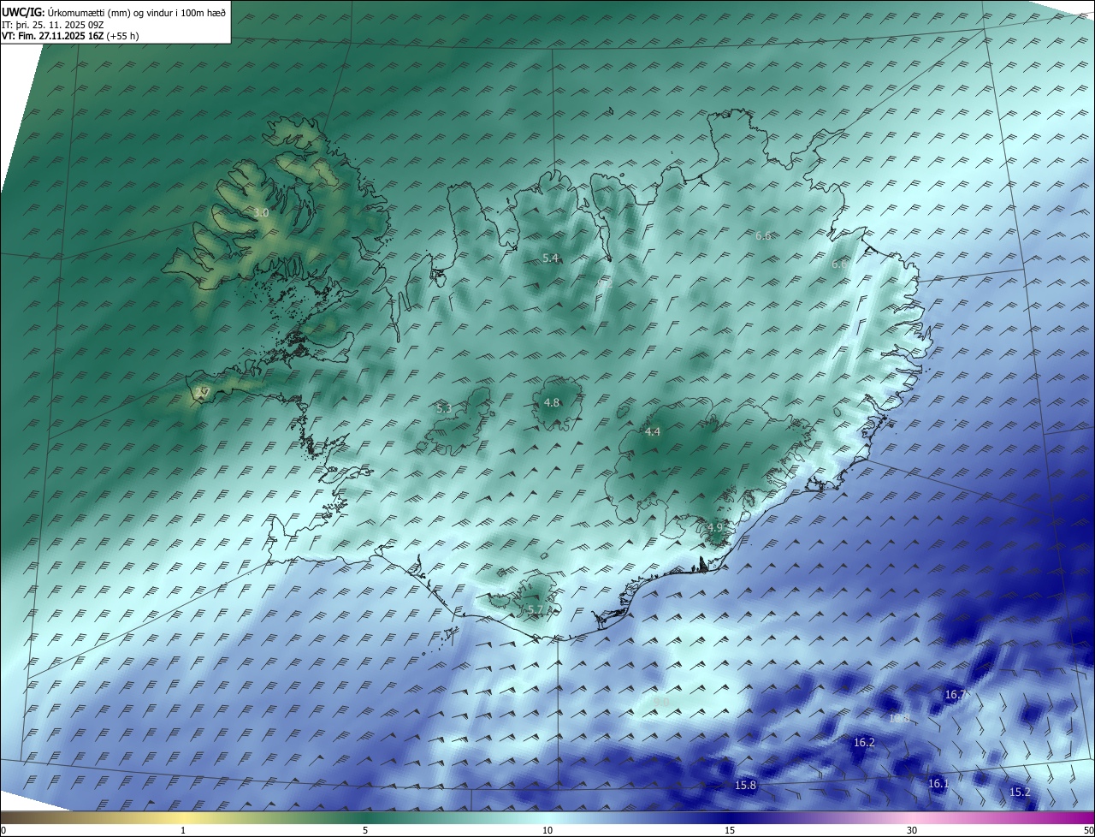Image resolution: width=1095 pixels, height=837 pixels.
Task: Click the 4.9 value near the southeast coast
Action: (716, 527)
